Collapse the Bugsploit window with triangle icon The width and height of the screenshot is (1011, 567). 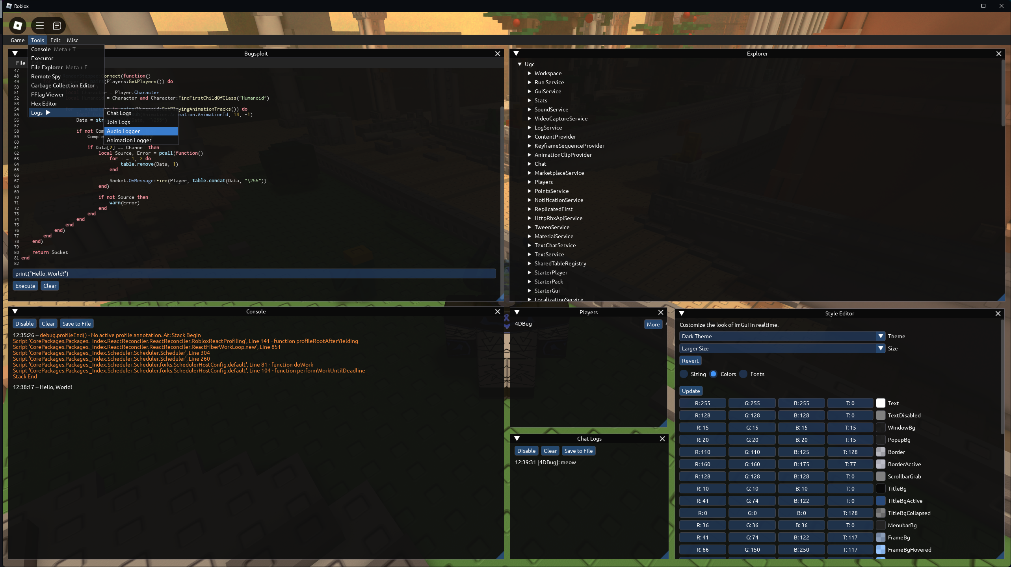coord(15,54)
